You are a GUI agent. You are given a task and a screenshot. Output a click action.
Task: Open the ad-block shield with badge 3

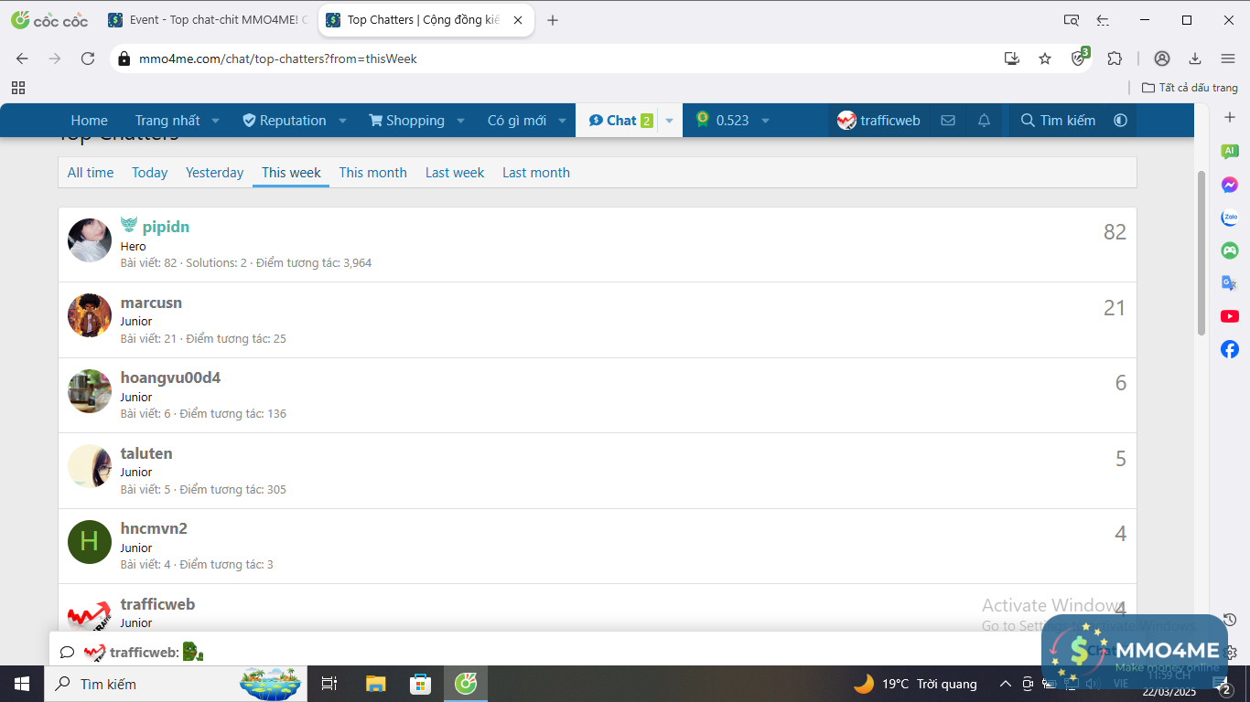1080,58
